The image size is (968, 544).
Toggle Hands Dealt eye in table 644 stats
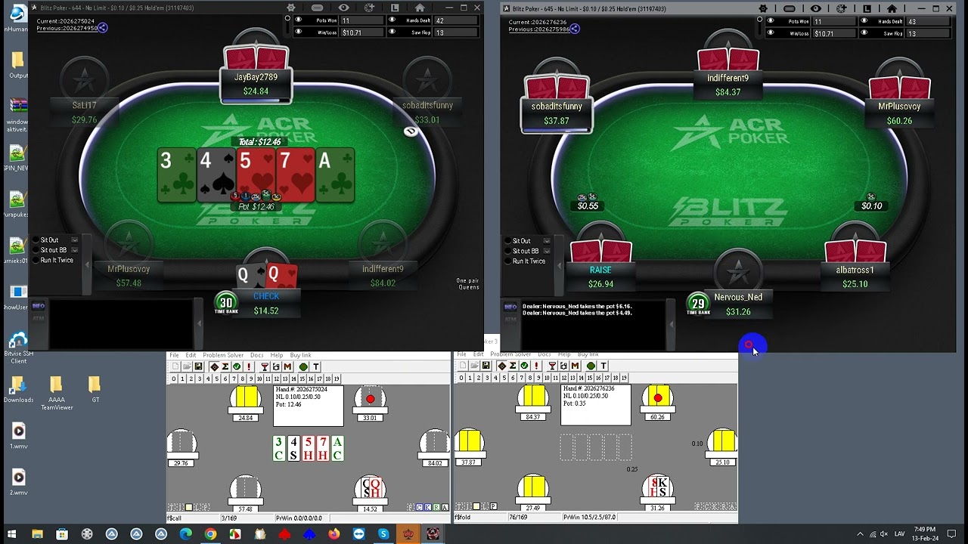(x=392, y=20)
